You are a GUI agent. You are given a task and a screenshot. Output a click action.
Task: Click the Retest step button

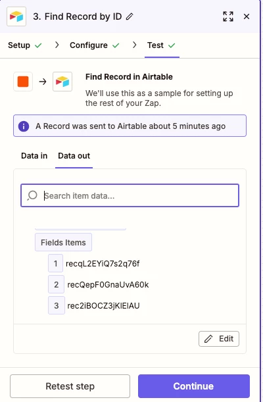point(70,386)
